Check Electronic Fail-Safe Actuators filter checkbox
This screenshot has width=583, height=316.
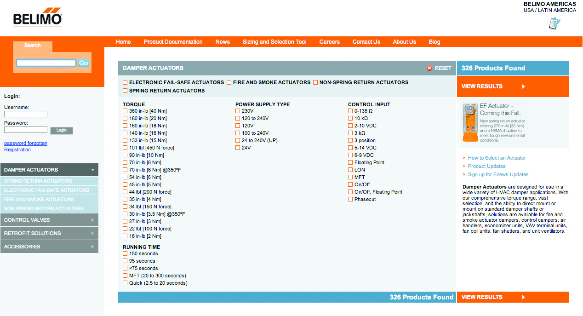[125, 82]
